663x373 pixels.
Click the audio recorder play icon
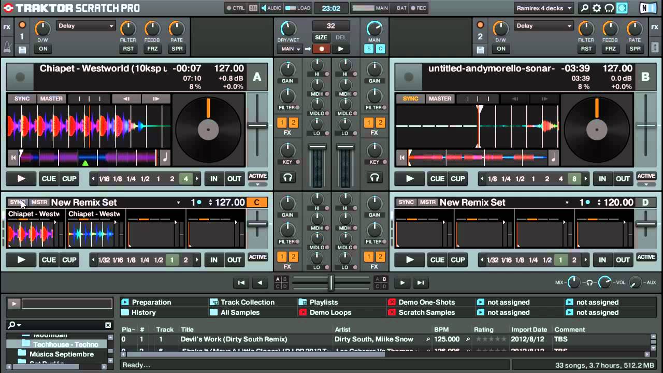[340, 49]
